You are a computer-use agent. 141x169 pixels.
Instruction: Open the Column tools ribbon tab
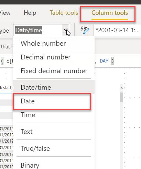pyautogui.click(x=110, y=13)
